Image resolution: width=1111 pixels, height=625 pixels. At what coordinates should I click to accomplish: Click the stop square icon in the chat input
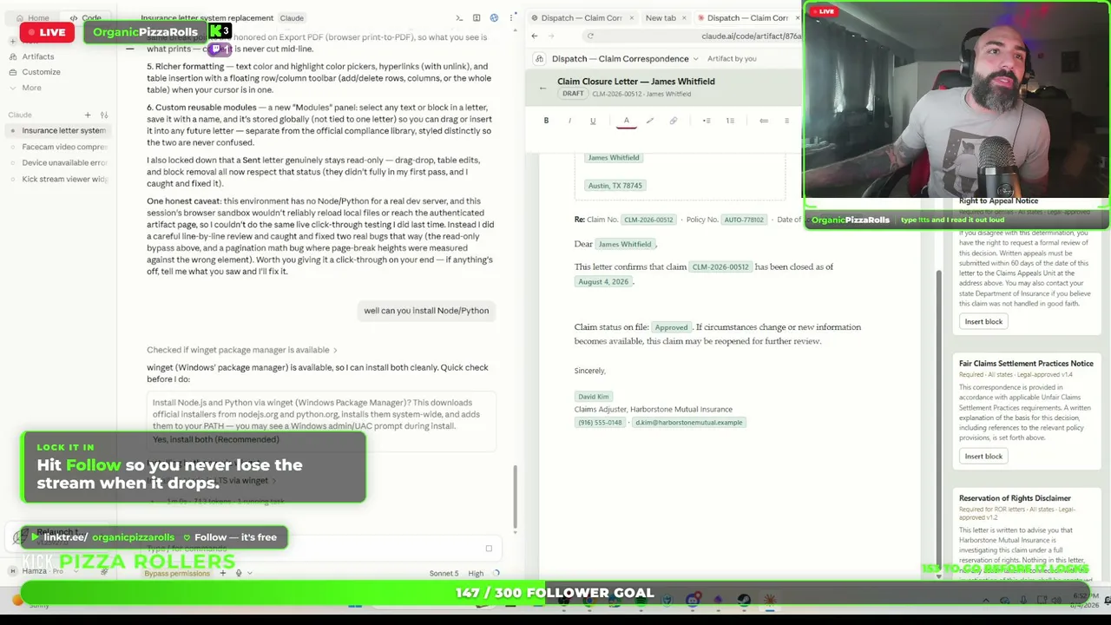click(x=489, y=549)
